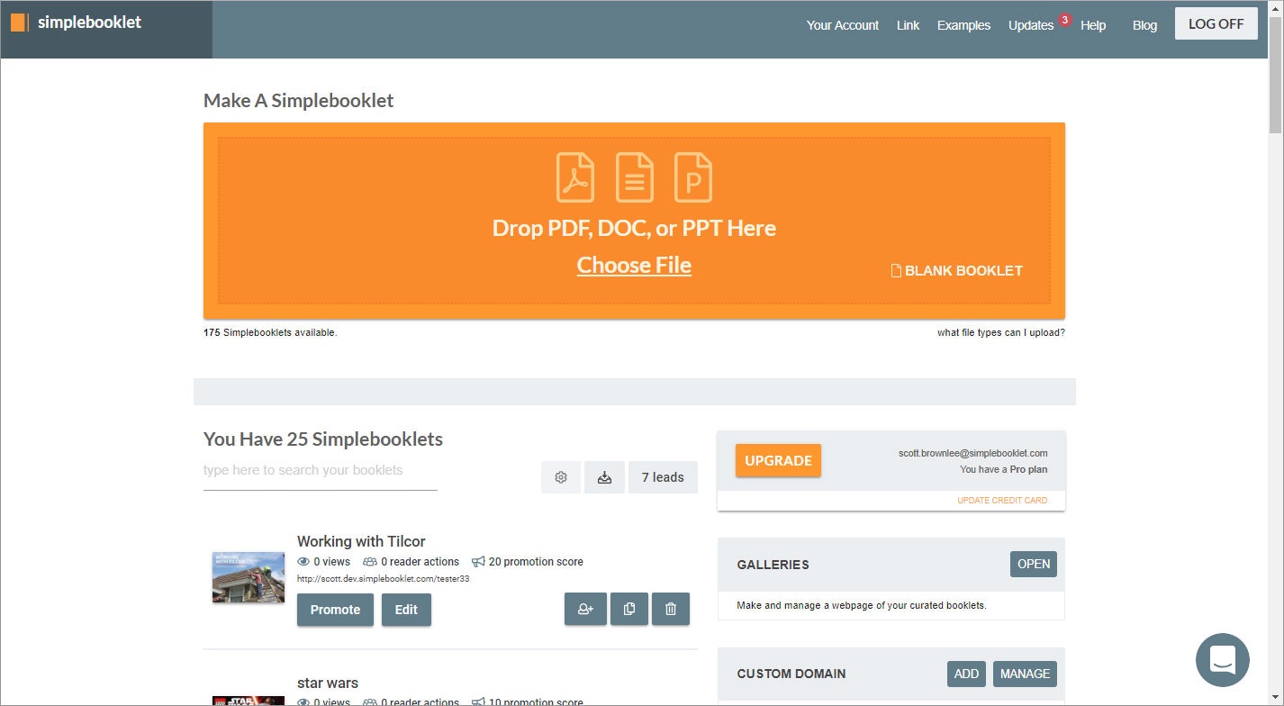Open Your Account menu

[x=843, y=25]
